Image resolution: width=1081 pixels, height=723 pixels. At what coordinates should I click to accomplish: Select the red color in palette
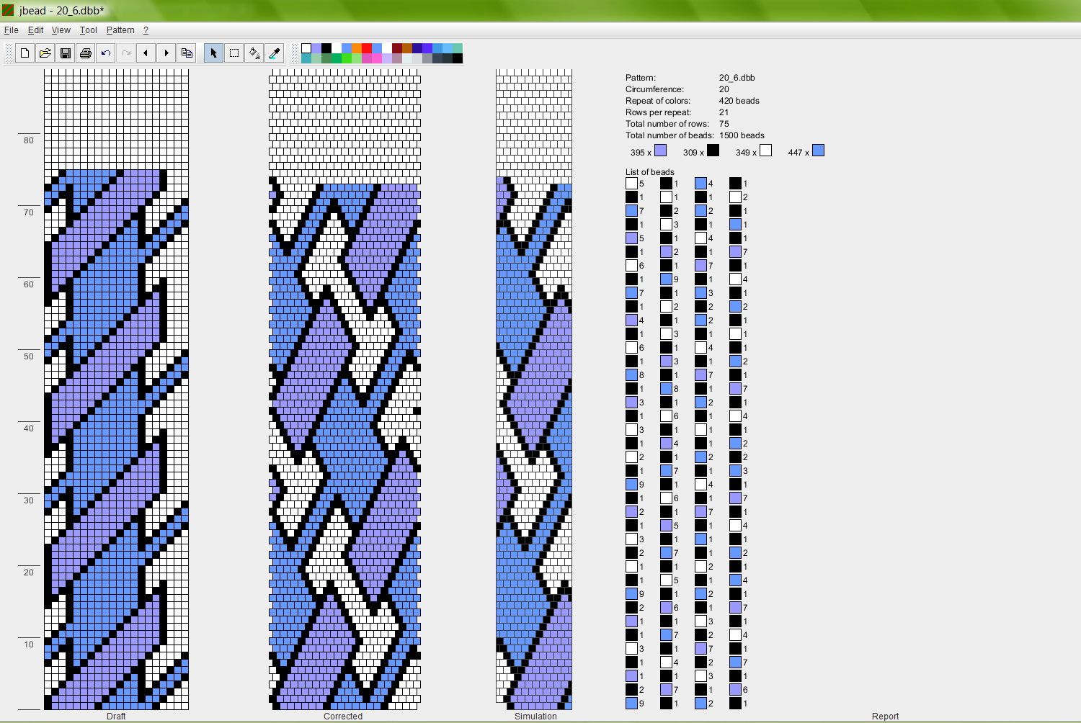coord(367,48)
